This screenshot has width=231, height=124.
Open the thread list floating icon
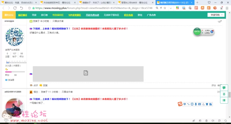pyautogui.click(x=224, y=100)
